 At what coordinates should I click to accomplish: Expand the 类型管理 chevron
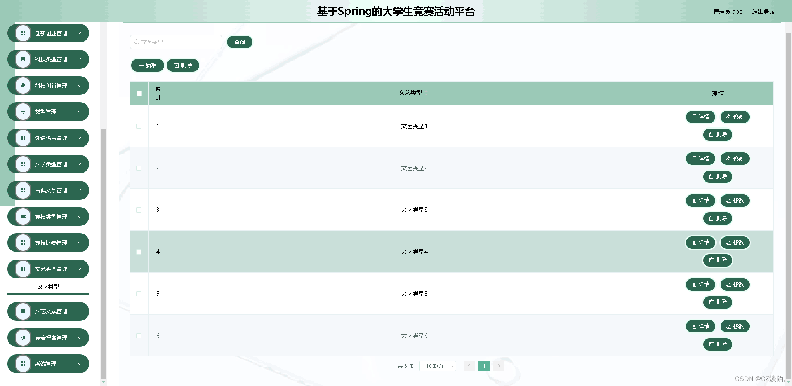80,112
